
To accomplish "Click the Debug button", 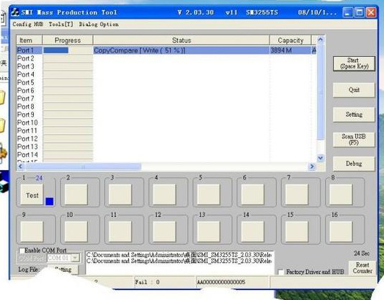I will (354, 164).
